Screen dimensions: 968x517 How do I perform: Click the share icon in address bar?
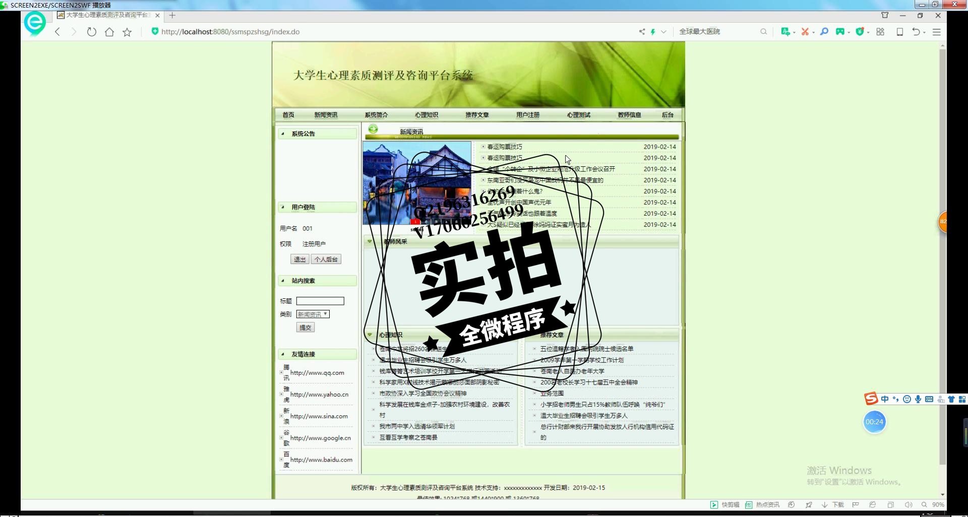642,31
